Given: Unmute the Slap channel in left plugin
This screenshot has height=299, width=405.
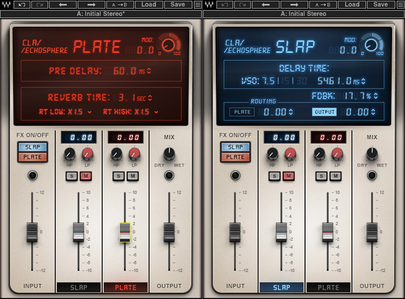Looking at the screenshot, I should (x=86, y=176).
